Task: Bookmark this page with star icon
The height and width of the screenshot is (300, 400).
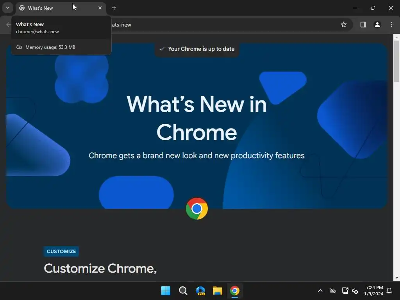Action: point(344,25)
